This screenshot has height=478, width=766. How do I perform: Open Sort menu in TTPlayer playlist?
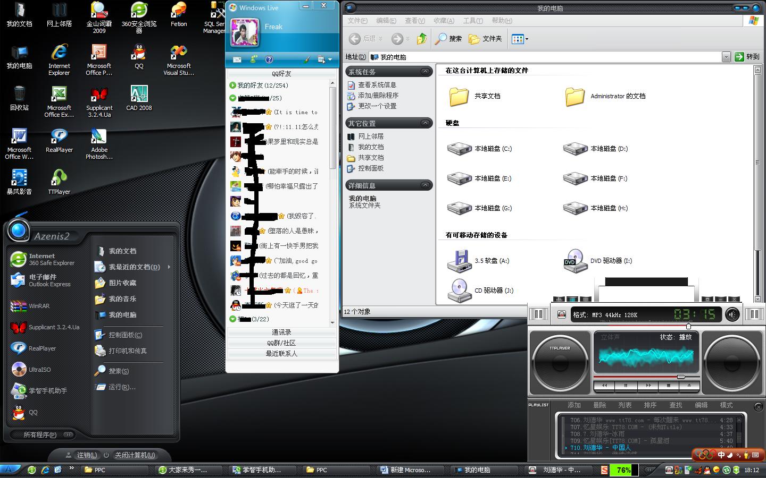pos(650,405)
